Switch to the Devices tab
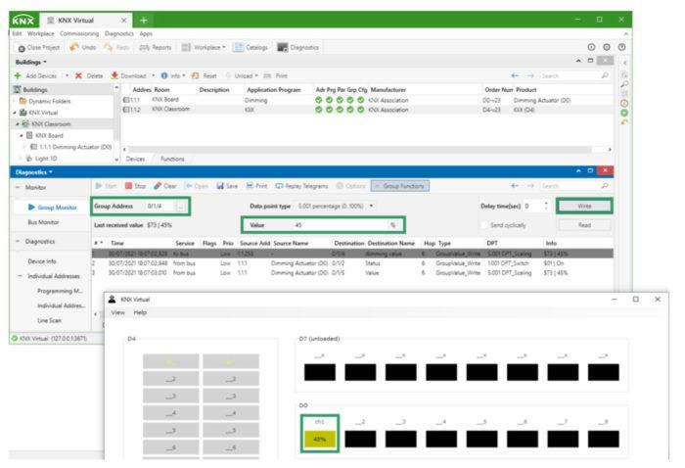685x468 pixels. coord(135,159)
